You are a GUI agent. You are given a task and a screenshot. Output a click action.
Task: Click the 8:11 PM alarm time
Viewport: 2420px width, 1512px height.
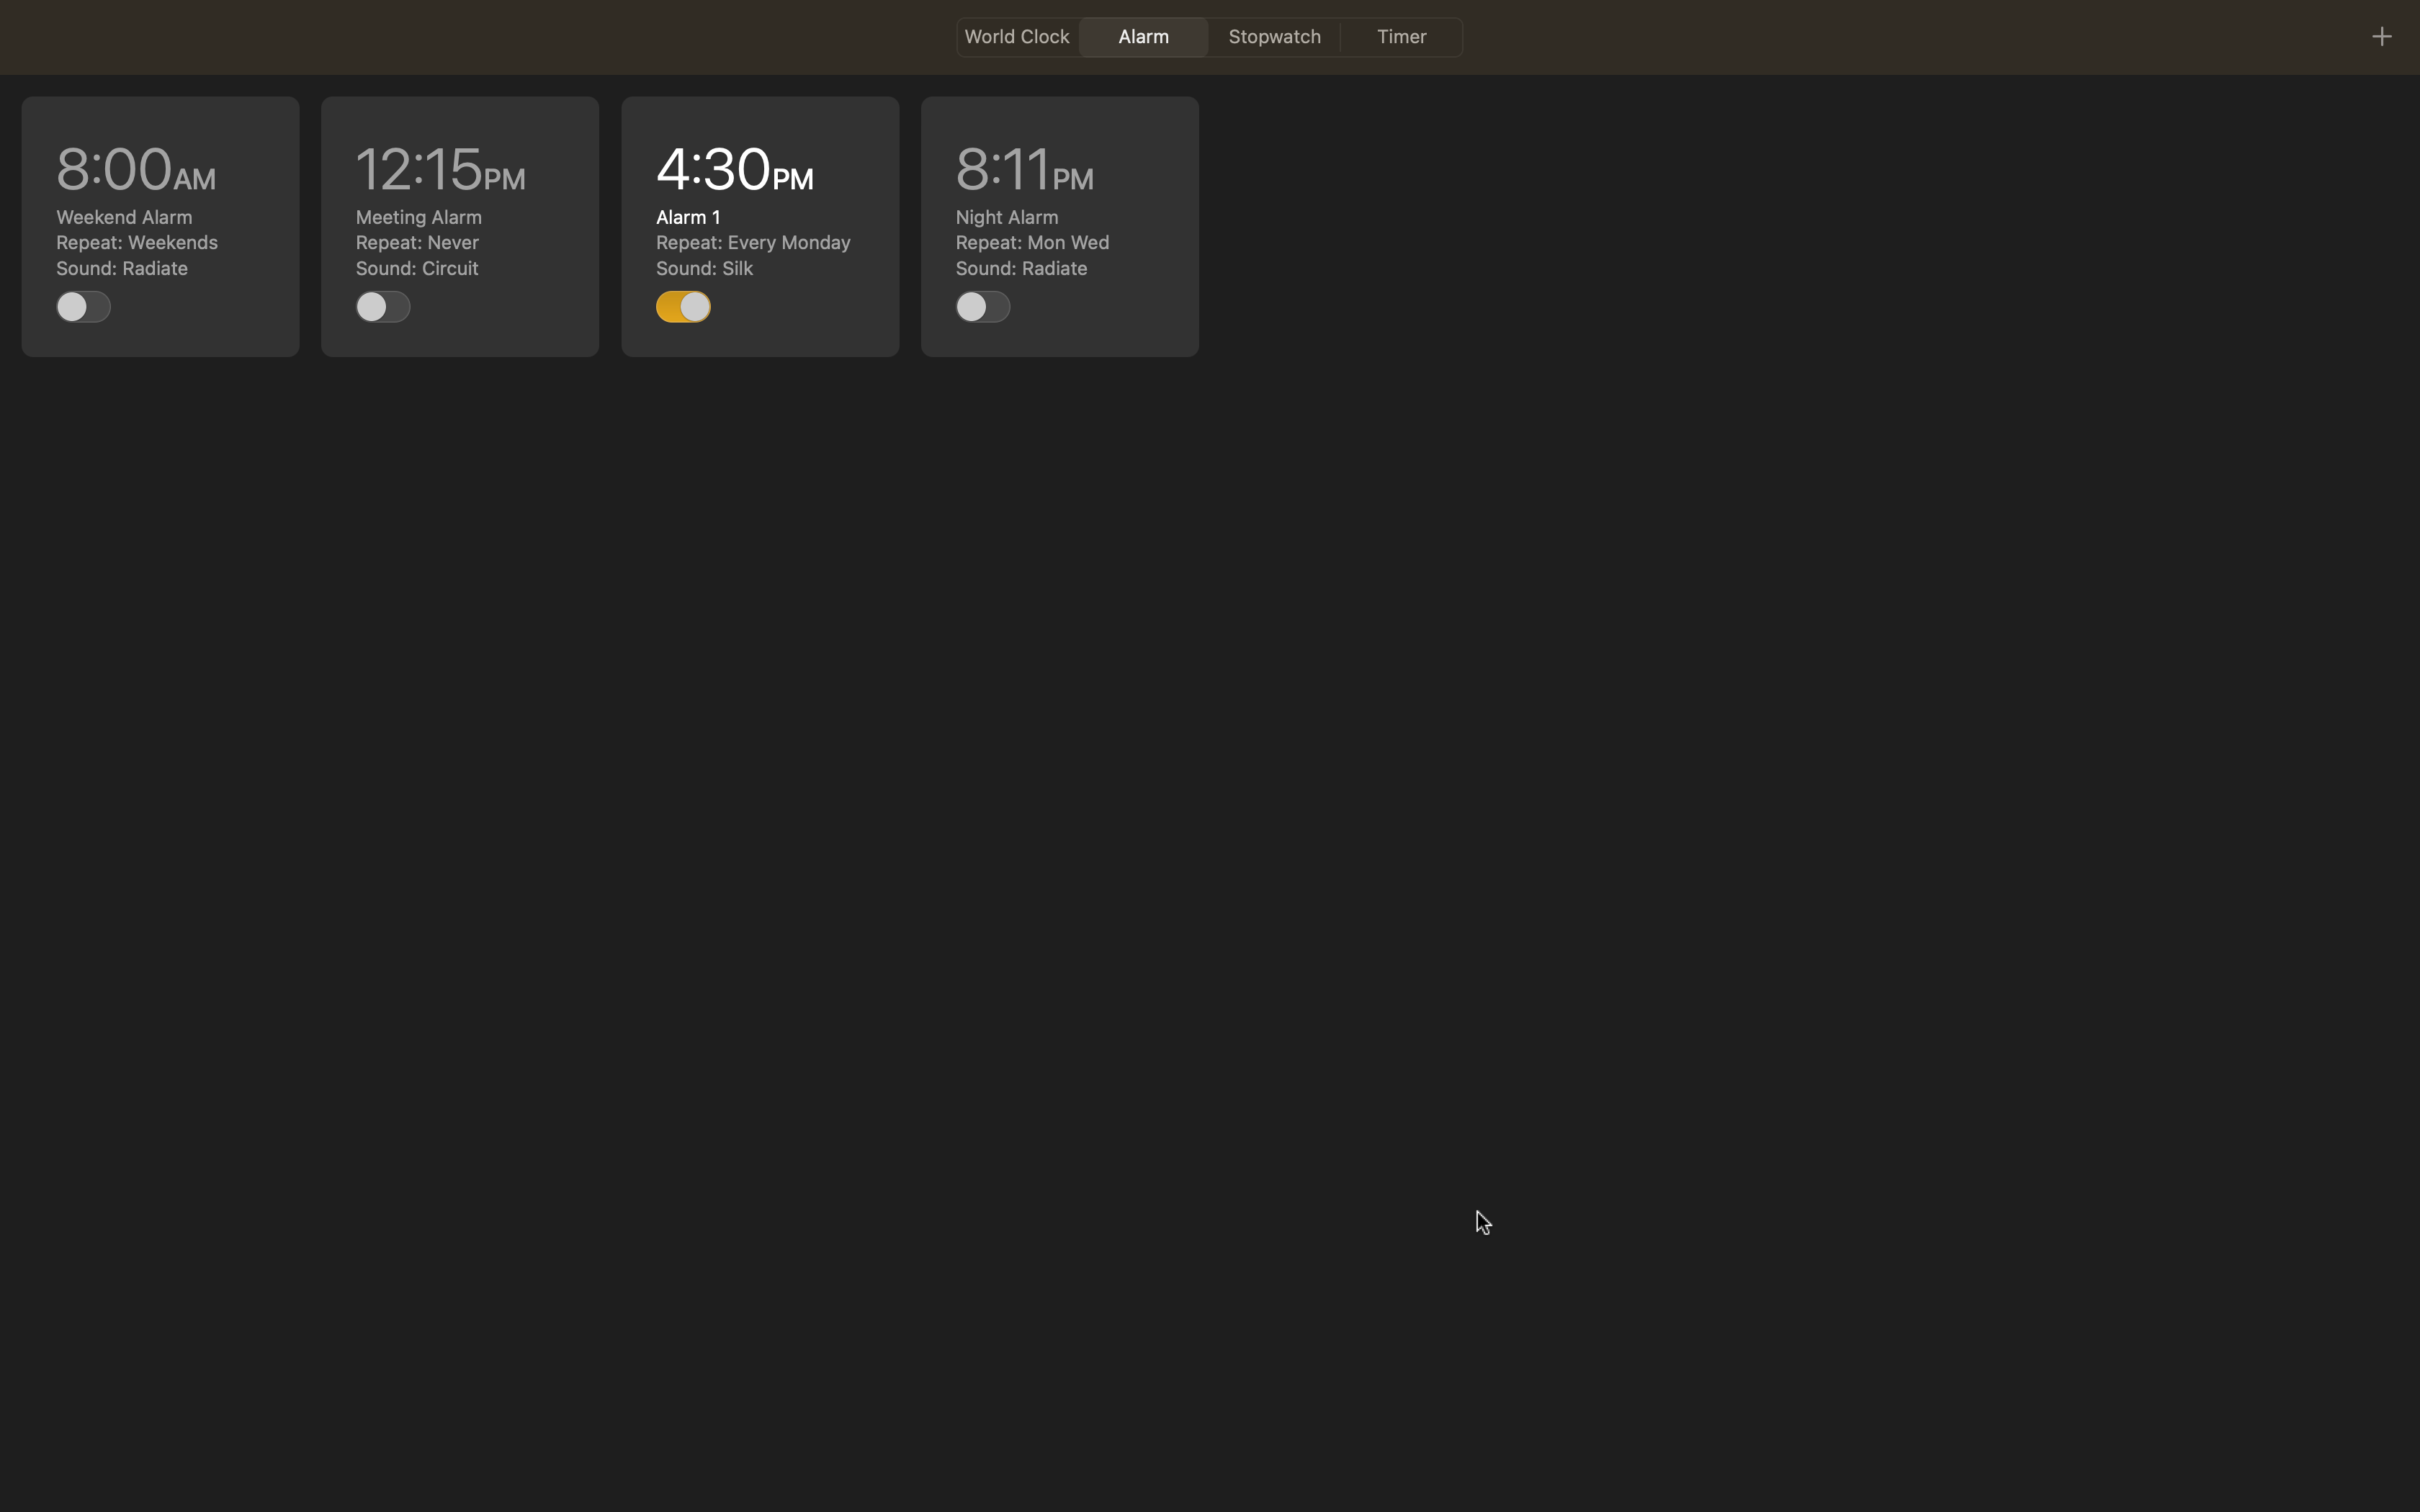pyautogui.click(x=1024, y=168)
